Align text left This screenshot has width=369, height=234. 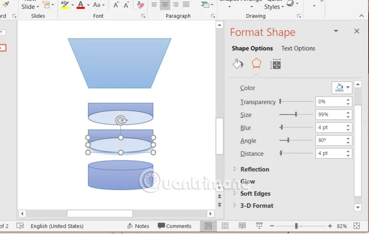[154, 4]
